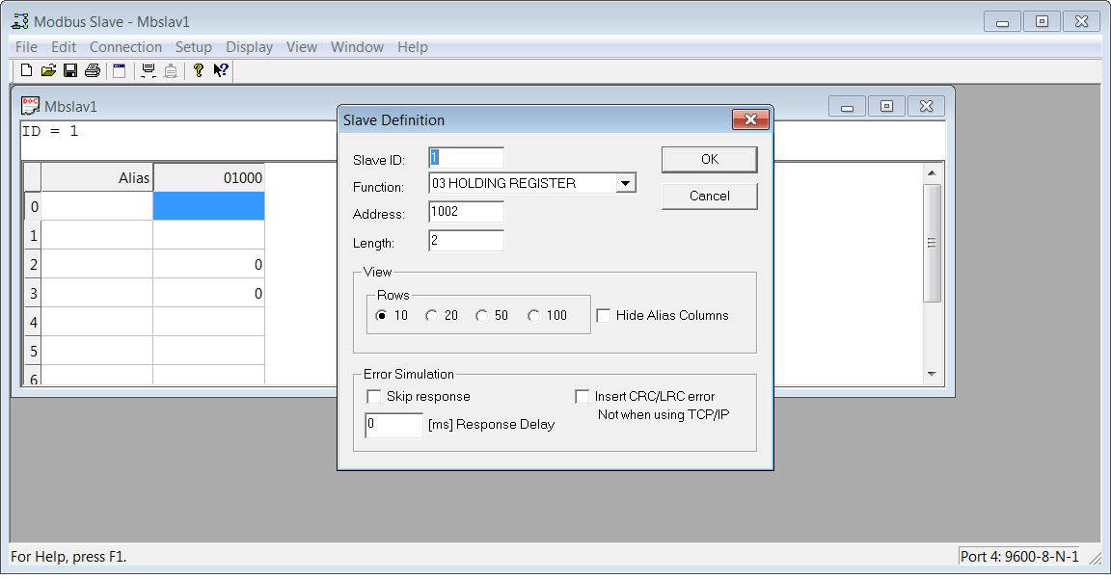The image size is (1111, 579).
Task: Click the greyed-out Disconnect toolbar icon
Action: tap(170, 70)
